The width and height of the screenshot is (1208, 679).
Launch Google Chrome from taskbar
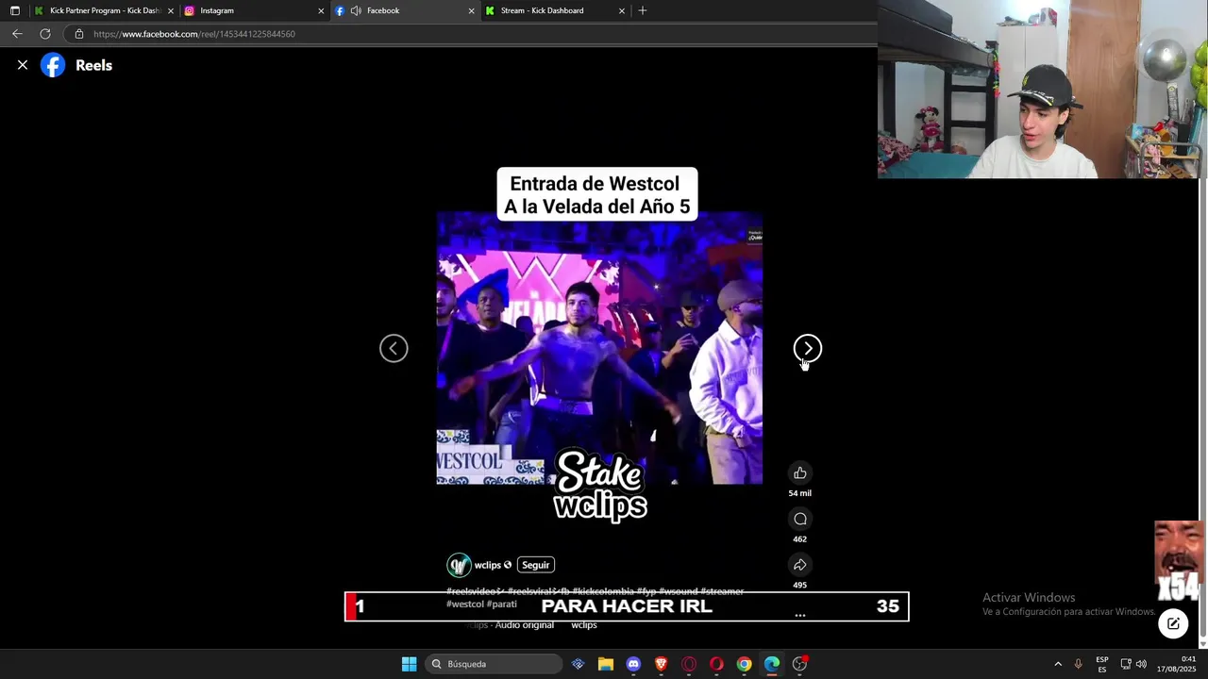pyautogui.click(x=744, y=664)
